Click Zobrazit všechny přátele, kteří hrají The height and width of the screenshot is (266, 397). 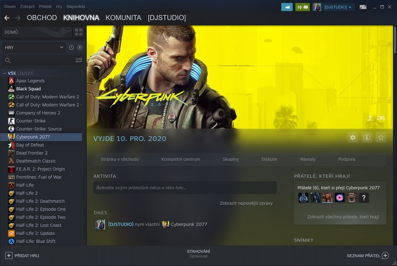tap(343, 217)
